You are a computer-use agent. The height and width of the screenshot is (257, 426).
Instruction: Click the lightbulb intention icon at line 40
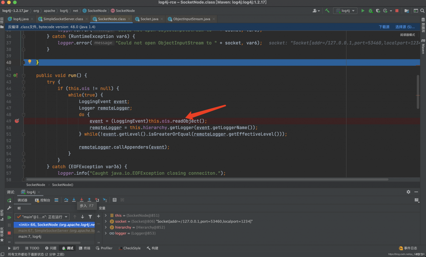click(30, 62)
